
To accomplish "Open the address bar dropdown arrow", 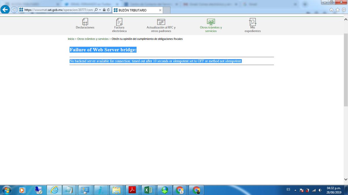I will pyautogui.click(x=100, y=10).
